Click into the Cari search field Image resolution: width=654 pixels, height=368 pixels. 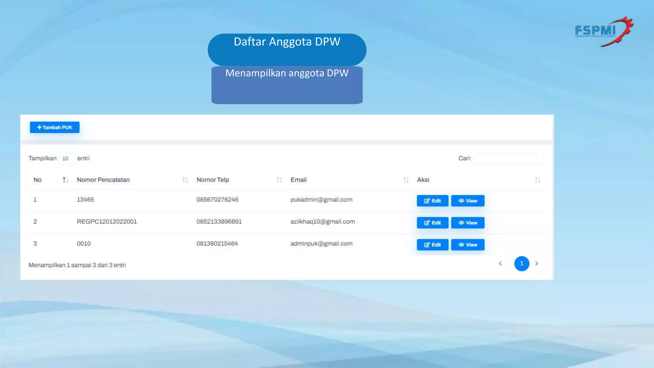click(509, 158)
